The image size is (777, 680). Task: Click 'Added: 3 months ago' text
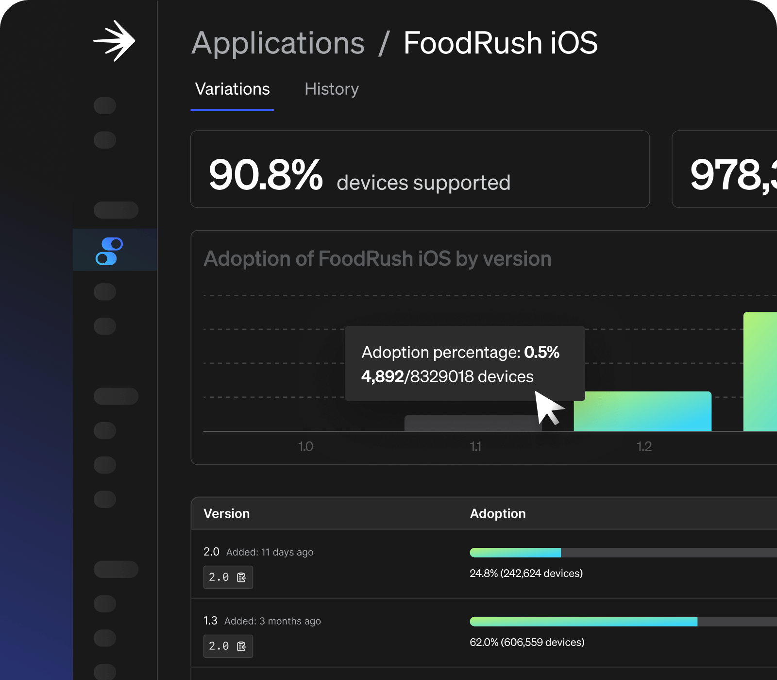pyautogui.click(x=272, y=621)
